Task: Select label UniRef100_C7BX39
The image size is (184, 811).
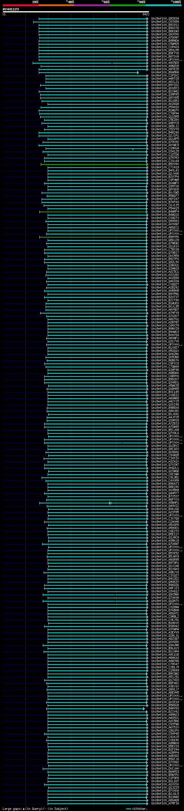Action: click(165, 250)
